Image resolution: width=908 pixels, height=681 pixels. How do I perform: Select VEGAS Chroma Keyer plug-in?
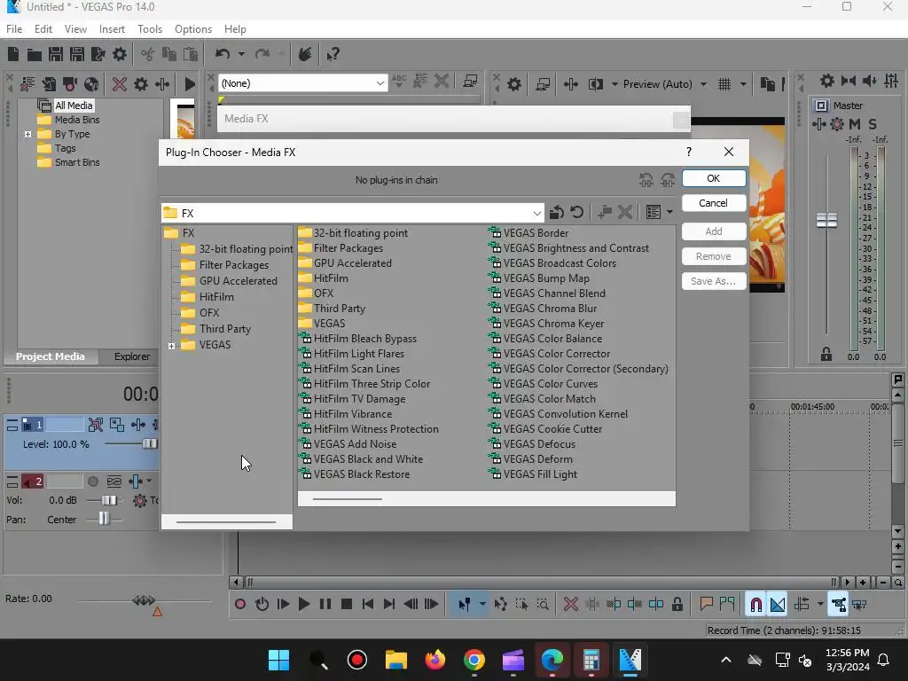[x=546, y=324]
